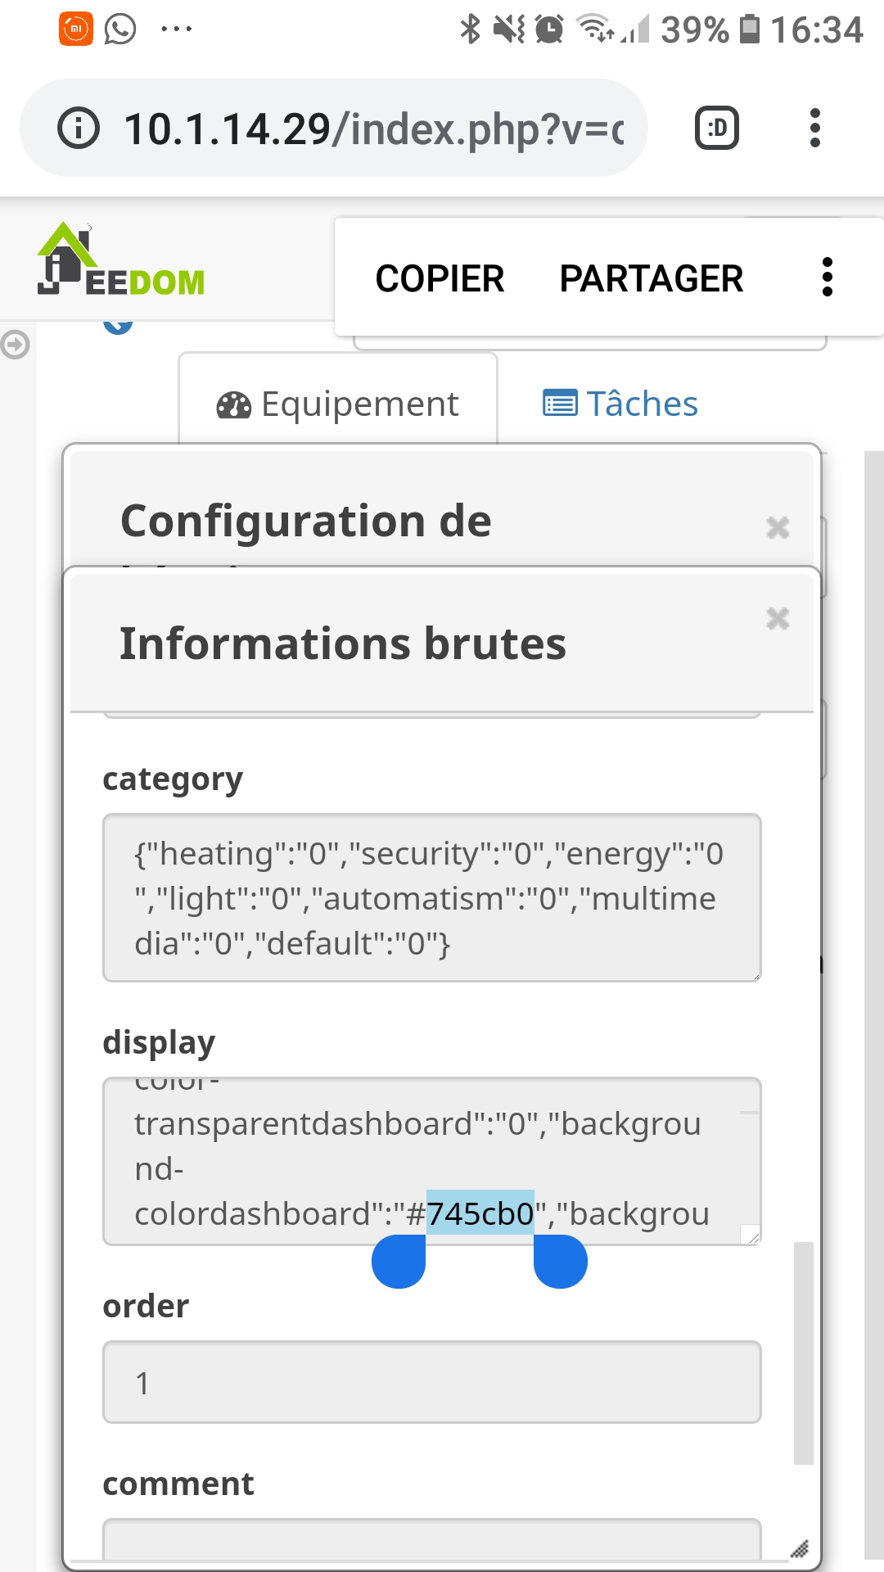Switch to the Equipement tab

point(359,403)
